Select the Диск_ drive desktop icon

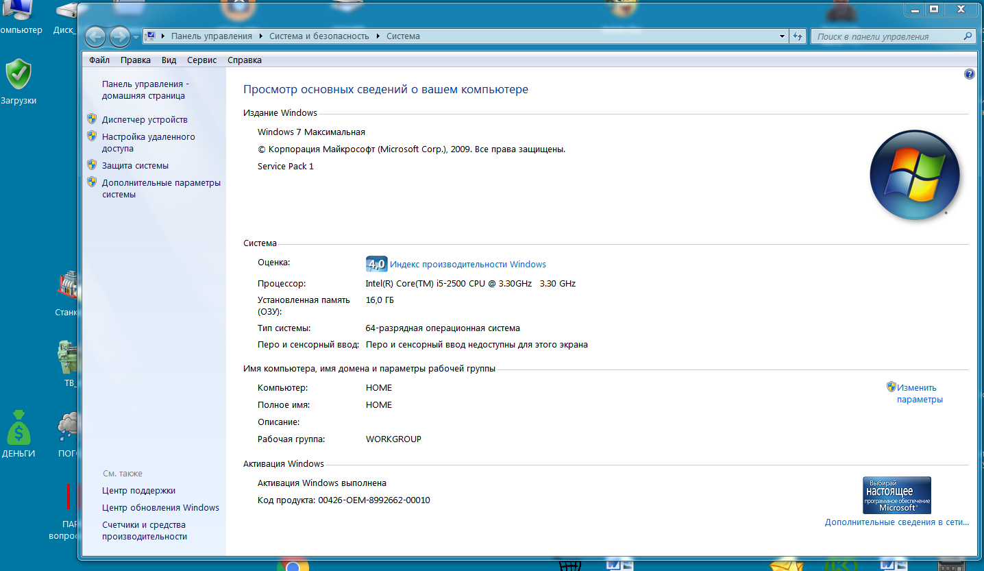pyautogui.click(x=64, y=19)
